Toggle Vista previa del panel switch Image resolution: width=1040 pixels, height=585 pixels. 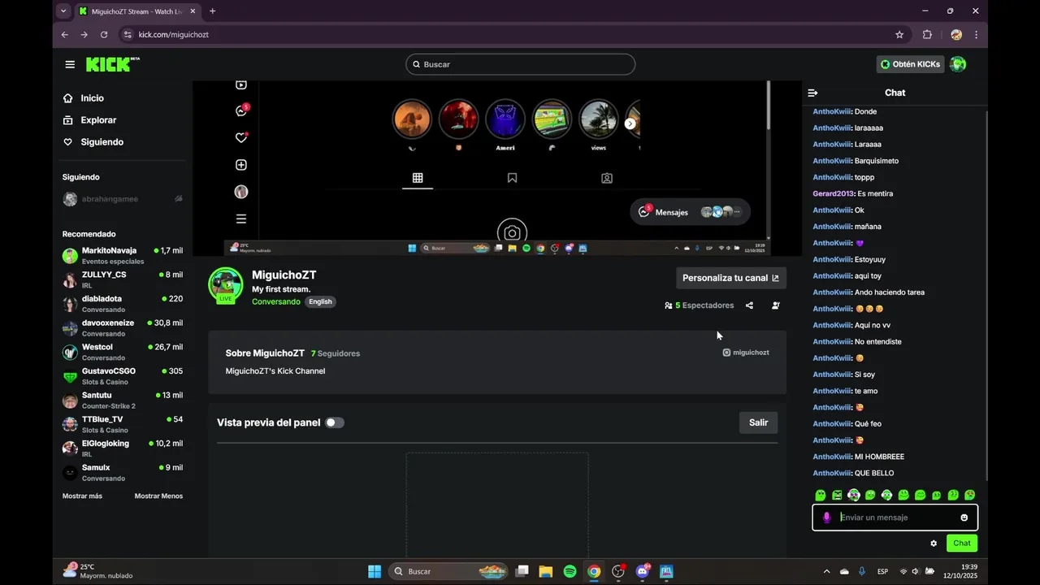coord(335,422)
